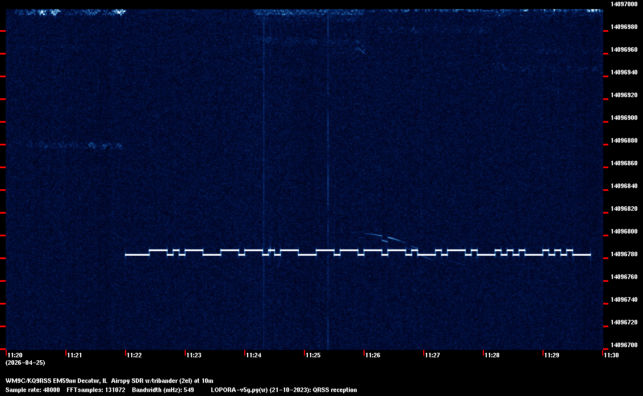
Task: Click the Bandwidth (mHz): 549 text
Action: point(163,390)
